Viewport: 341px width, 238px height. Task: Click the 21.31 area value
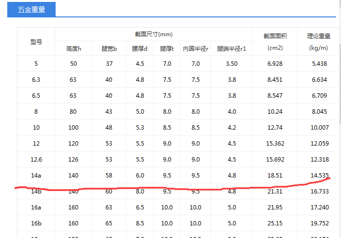275,192
